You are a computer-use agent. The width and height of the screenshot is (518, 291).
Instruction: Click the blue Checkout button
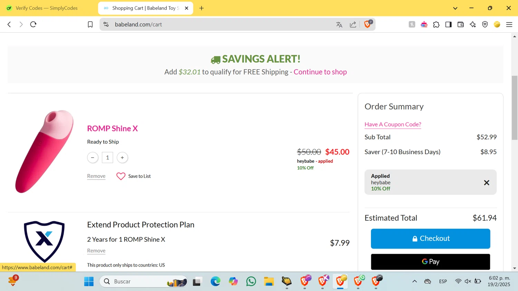430,239
